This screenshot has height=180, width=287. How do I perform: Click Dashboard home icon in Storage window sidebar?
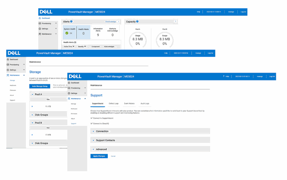click(8, 59)
